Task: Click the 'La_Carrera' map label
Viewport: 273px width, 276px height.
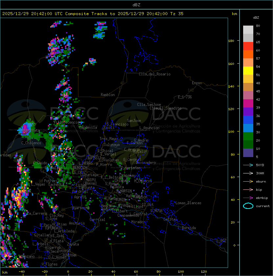Action: (x=37, y=213)
